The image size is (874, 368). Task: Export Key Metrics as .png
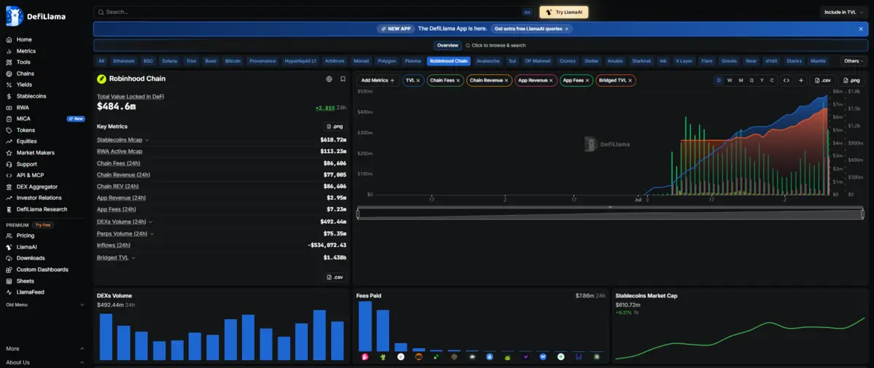335,127
